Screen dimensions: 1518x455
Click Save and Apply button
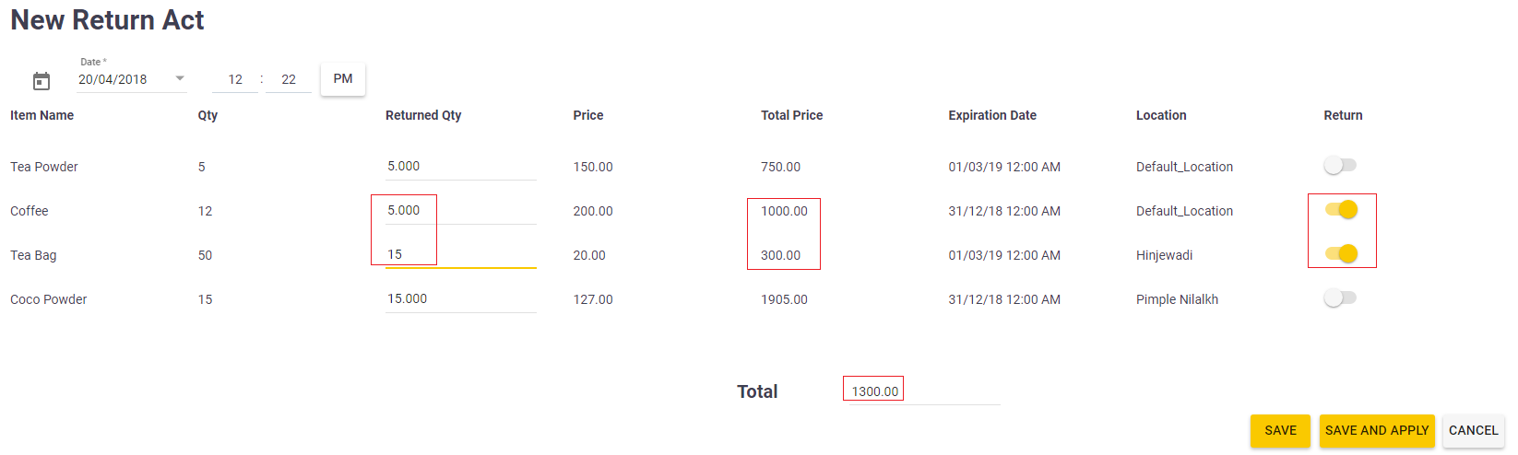(1377, 430)
